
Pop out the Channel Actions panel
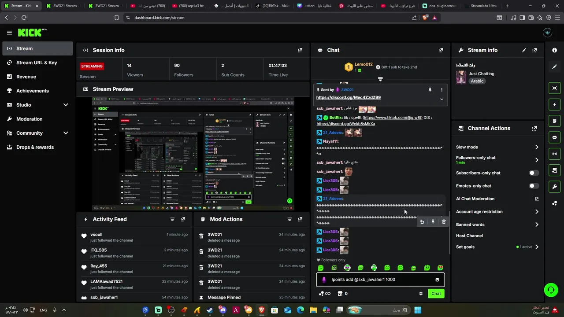click(534, 128)
